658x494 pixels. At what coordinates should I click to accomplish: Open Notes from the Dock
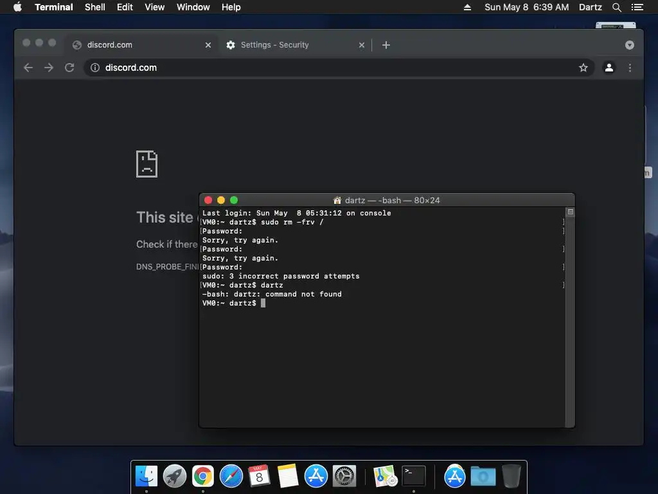(x=288, y=477)
